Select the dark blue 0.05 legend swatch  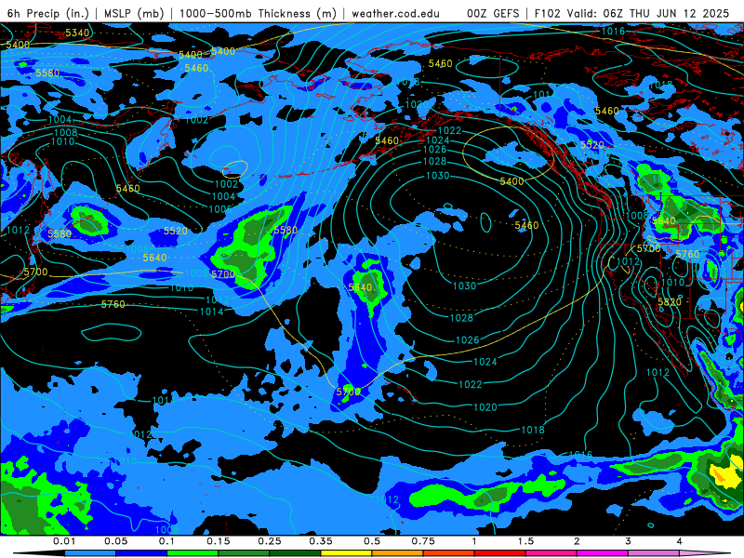click(141, 553)
